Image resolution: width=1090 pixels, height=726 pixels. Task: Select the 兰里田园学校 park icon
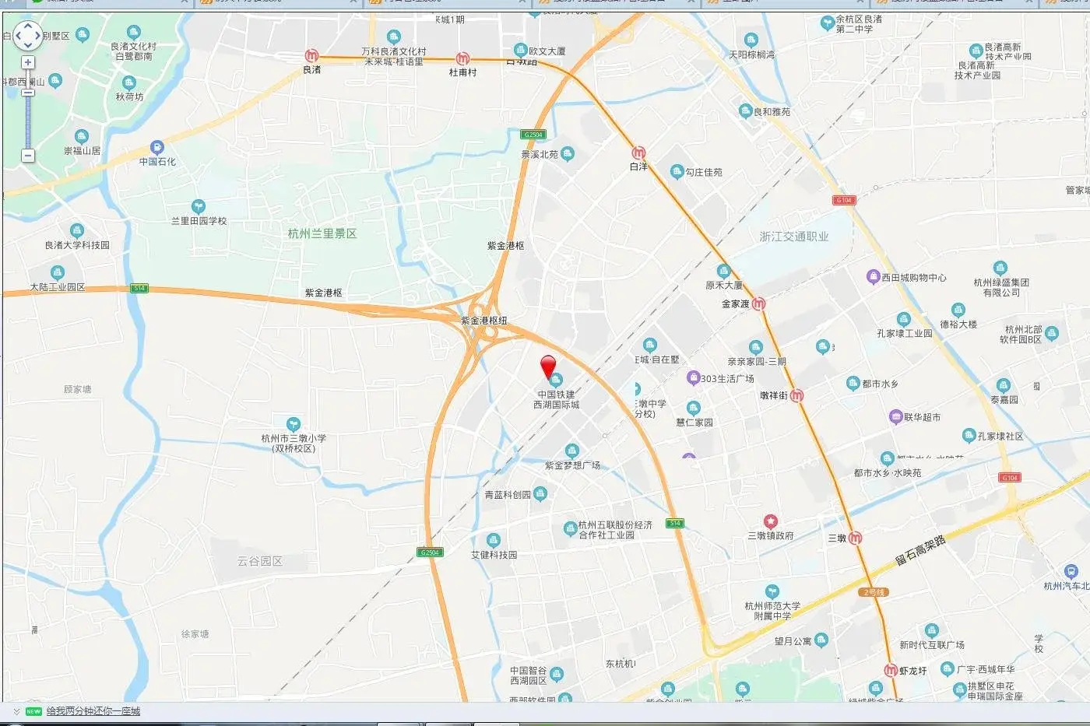(x=199, y=207)
